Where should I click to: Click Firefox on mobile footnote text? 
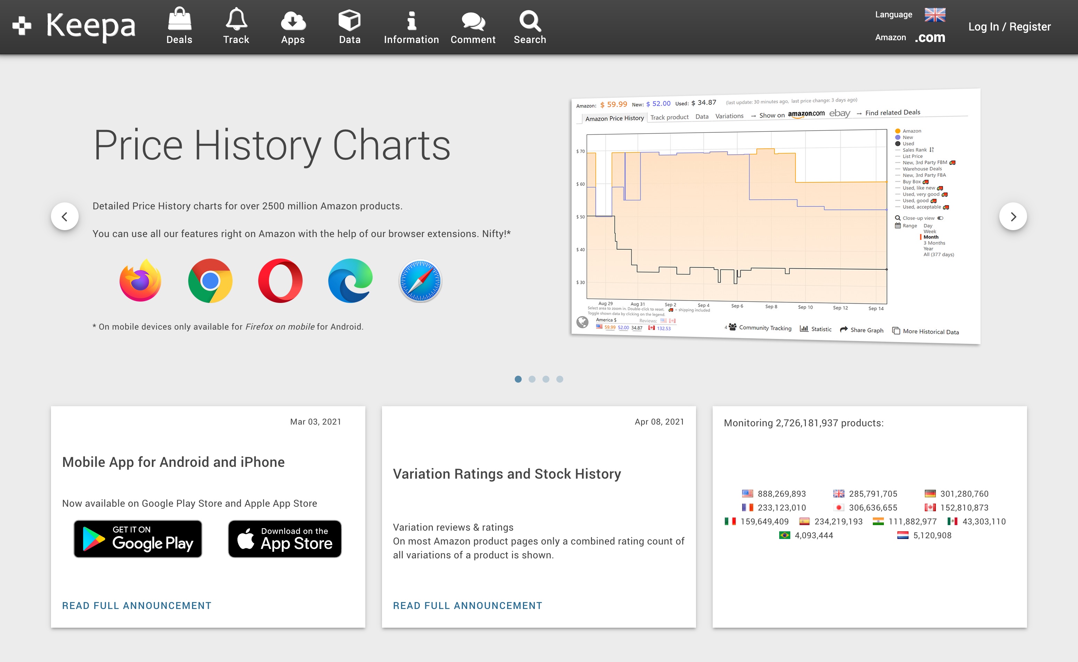280,326
